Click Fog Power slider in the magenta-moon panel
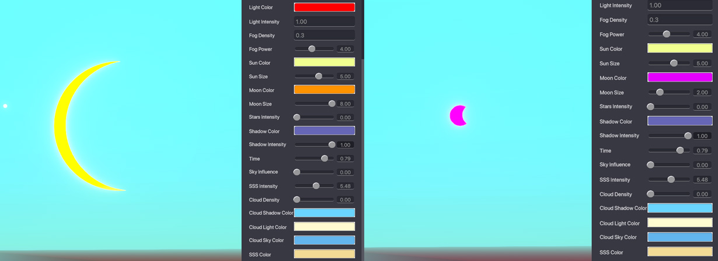 667,34
